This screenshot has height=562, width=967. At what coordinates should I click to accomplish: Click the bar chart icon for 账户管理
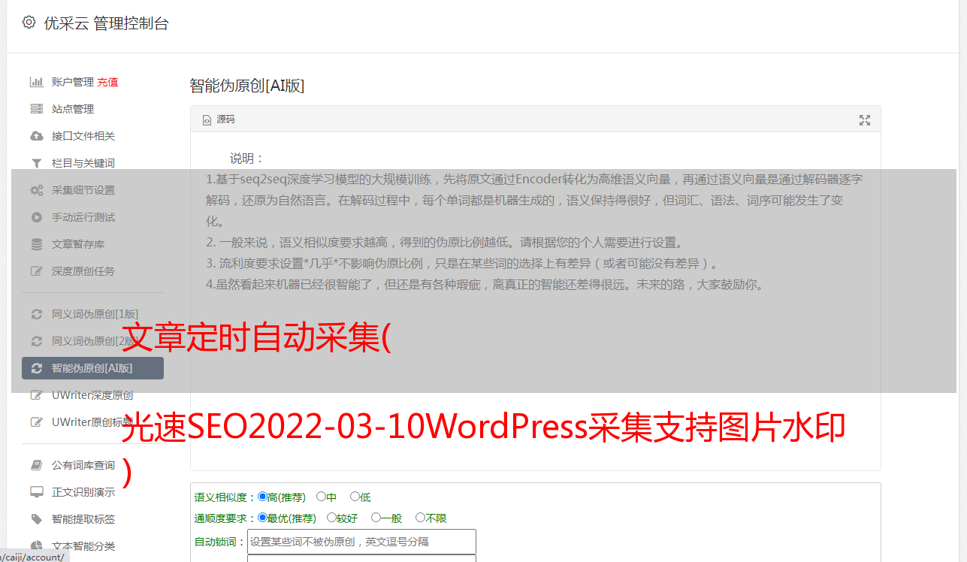[x=36, y=82]
